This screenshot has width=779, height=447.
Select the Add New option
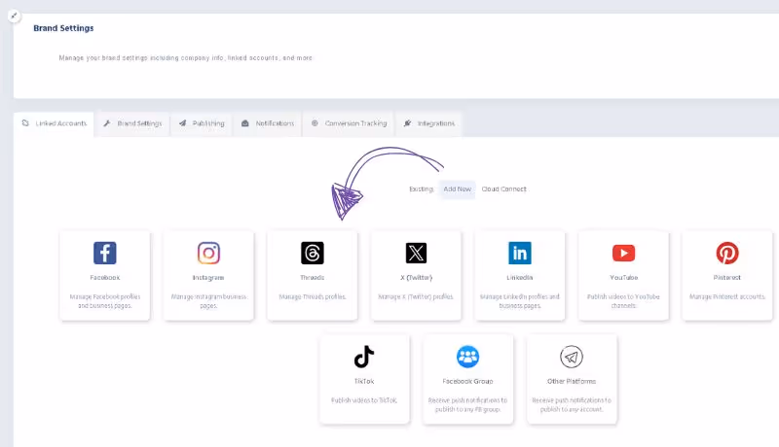click(x=457, y=189)
